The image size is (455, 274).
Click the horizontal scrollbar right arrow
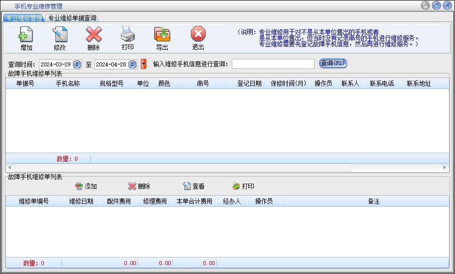(x=445, y=168)
